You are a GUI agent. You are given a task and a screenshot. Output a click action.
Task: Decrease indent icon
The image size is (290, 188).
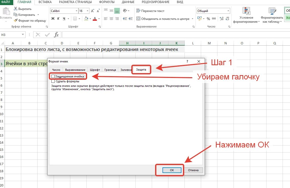tap(125, 19)
